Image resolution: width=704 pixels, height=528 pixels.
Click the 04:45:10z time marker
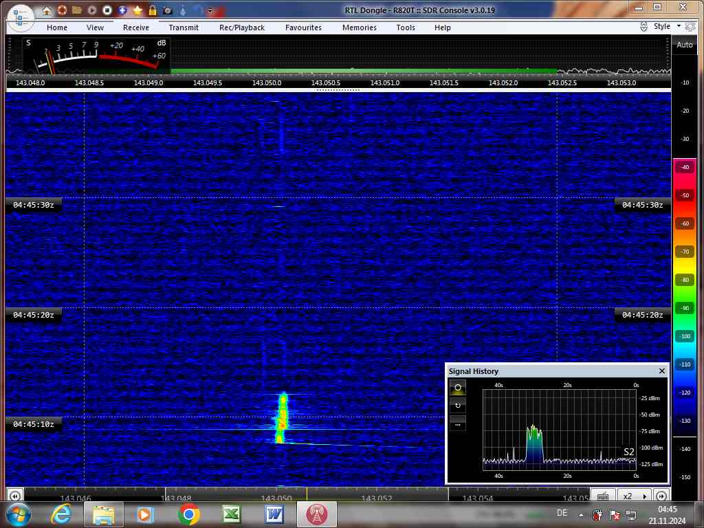pos(34,424)
